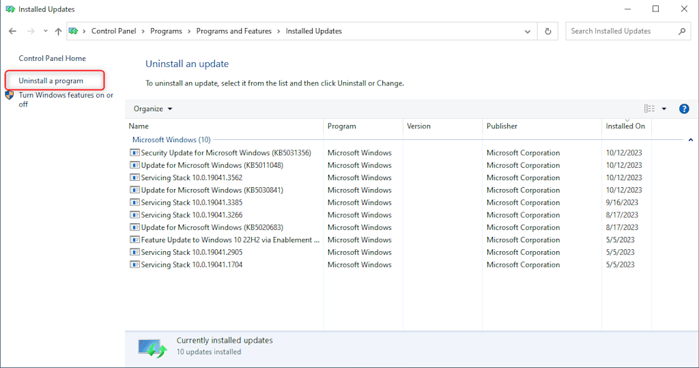Image resolution: width=699 pixels, height=368 pixels.
Task: Select Feature Update to Windows 10 22H2 name
Action: 231,240
